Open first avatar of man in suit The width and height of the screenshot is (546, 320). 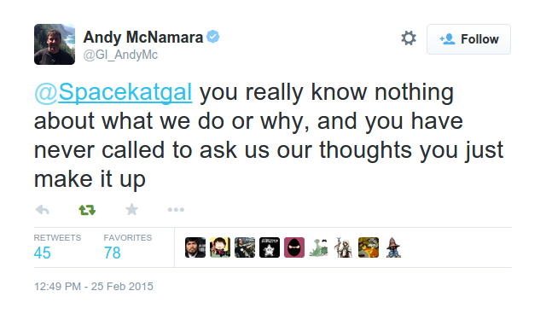[x=195, y=247]
